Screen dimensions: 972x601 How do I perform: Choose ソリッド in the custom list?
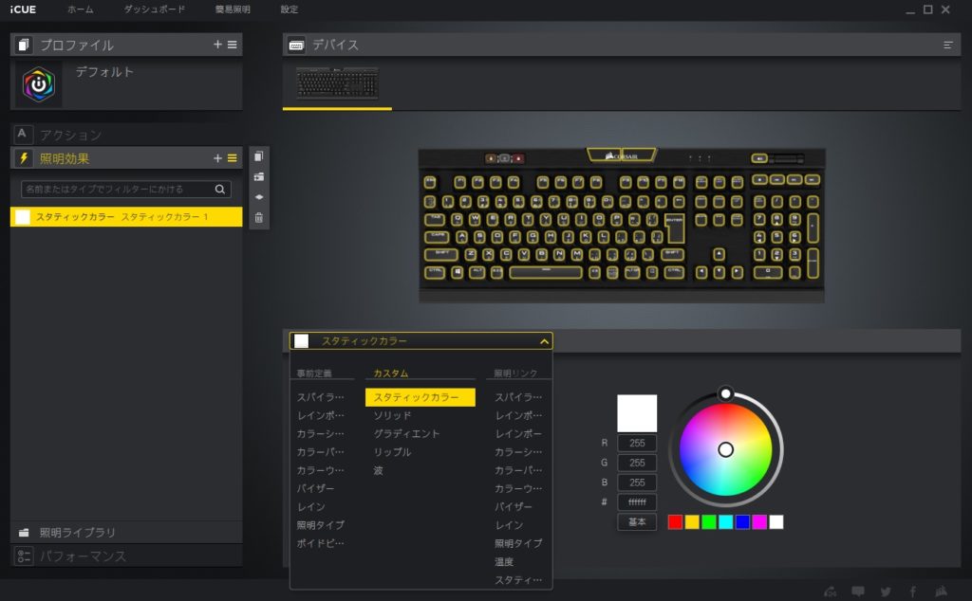coord(392,415)
